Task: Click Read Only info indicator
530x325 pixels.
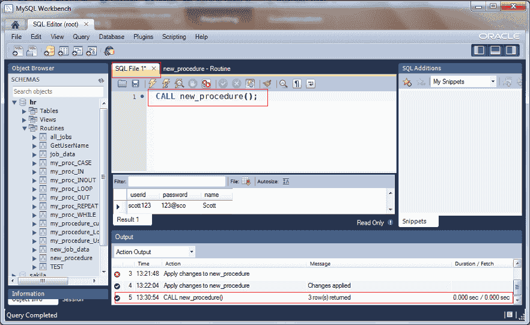Action: (x=391, y=222)
